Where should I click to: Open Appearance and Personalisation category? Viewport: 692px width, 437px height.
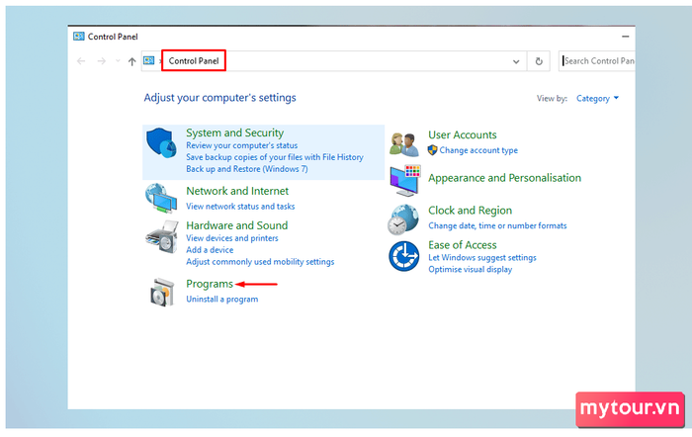[x=504, y=178]
